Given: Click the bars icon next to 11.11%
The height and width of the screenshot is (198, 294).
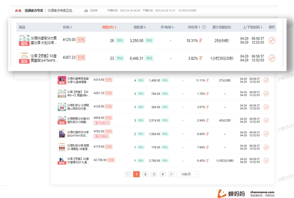Looking at the screenshot, I should [208, 80].
